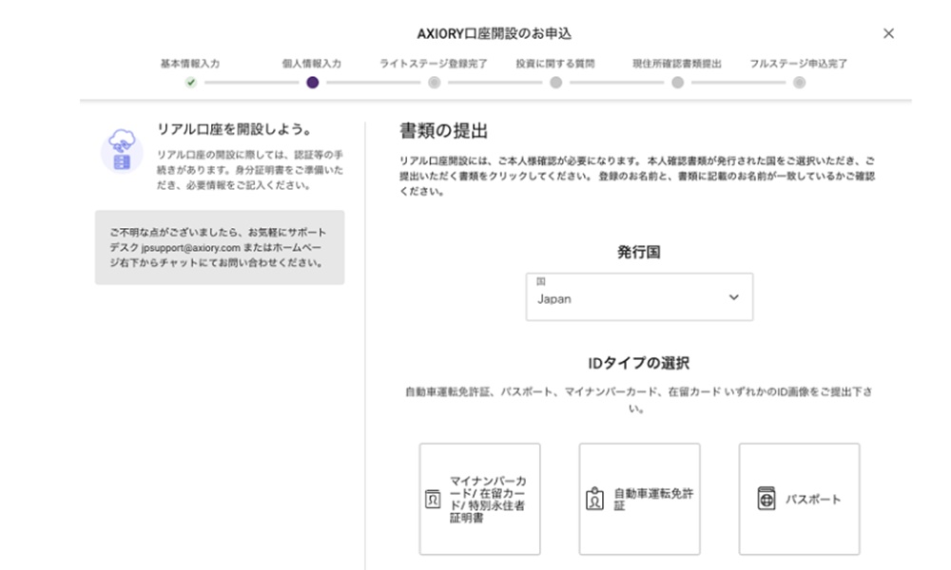Expand the country dropdown showing Japan
The width and height of the screenshot is (951, 570).
[x=639, y=297]
